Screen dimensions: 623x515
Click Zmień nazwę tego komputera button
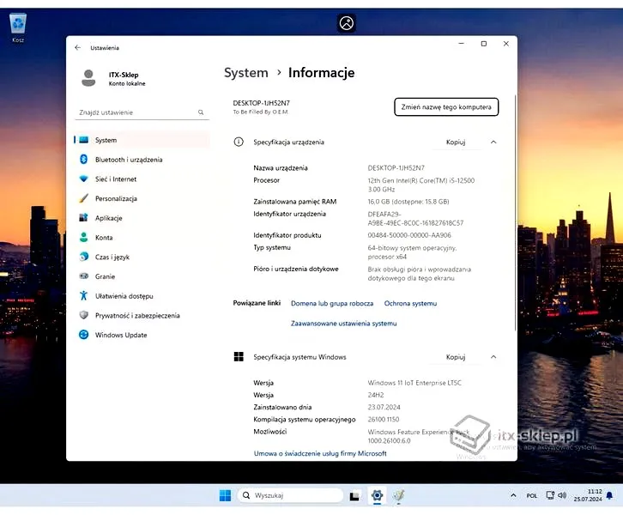click(x=446, y=107)
